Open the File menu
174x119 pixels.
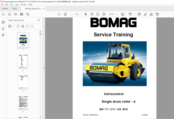tap(2, 5)
